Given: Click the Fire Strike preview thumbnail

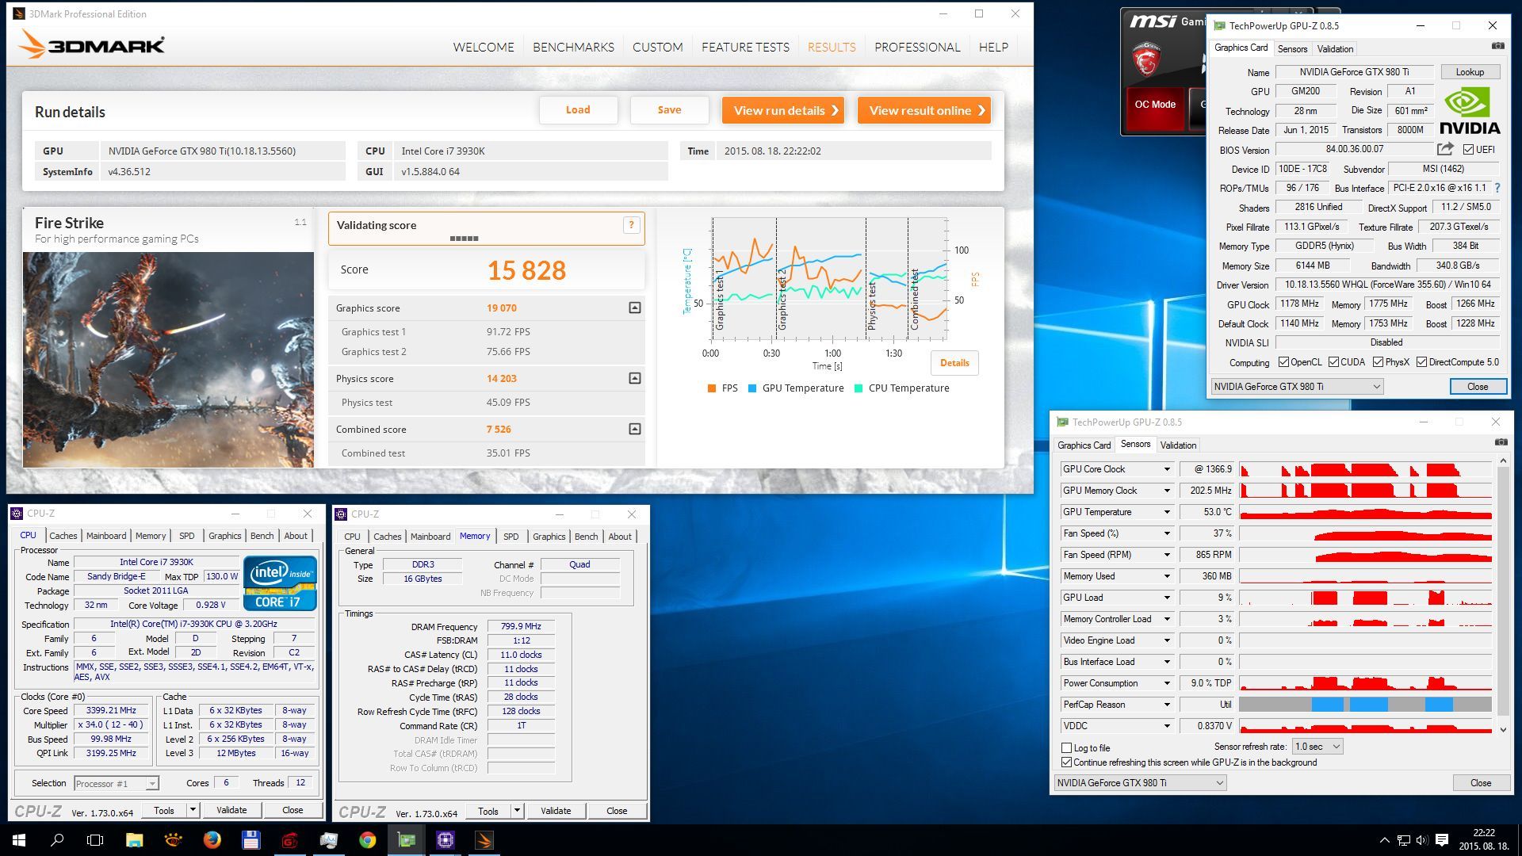Looking at the screenshot, I should pos(168,359).
